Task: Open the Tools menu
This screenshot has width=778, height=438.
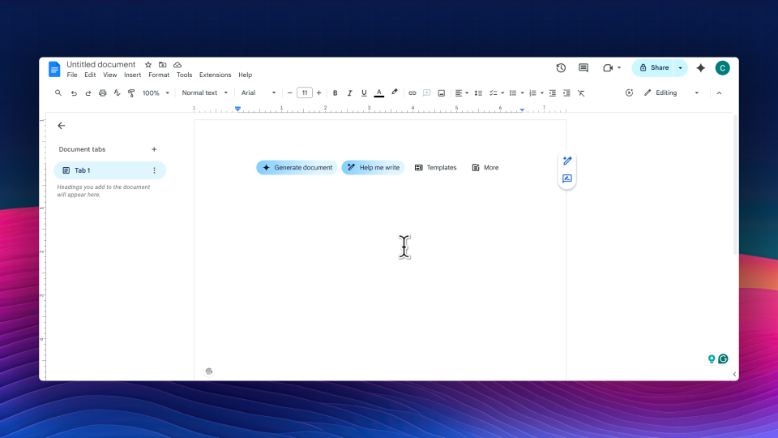Action: (184, 75)
